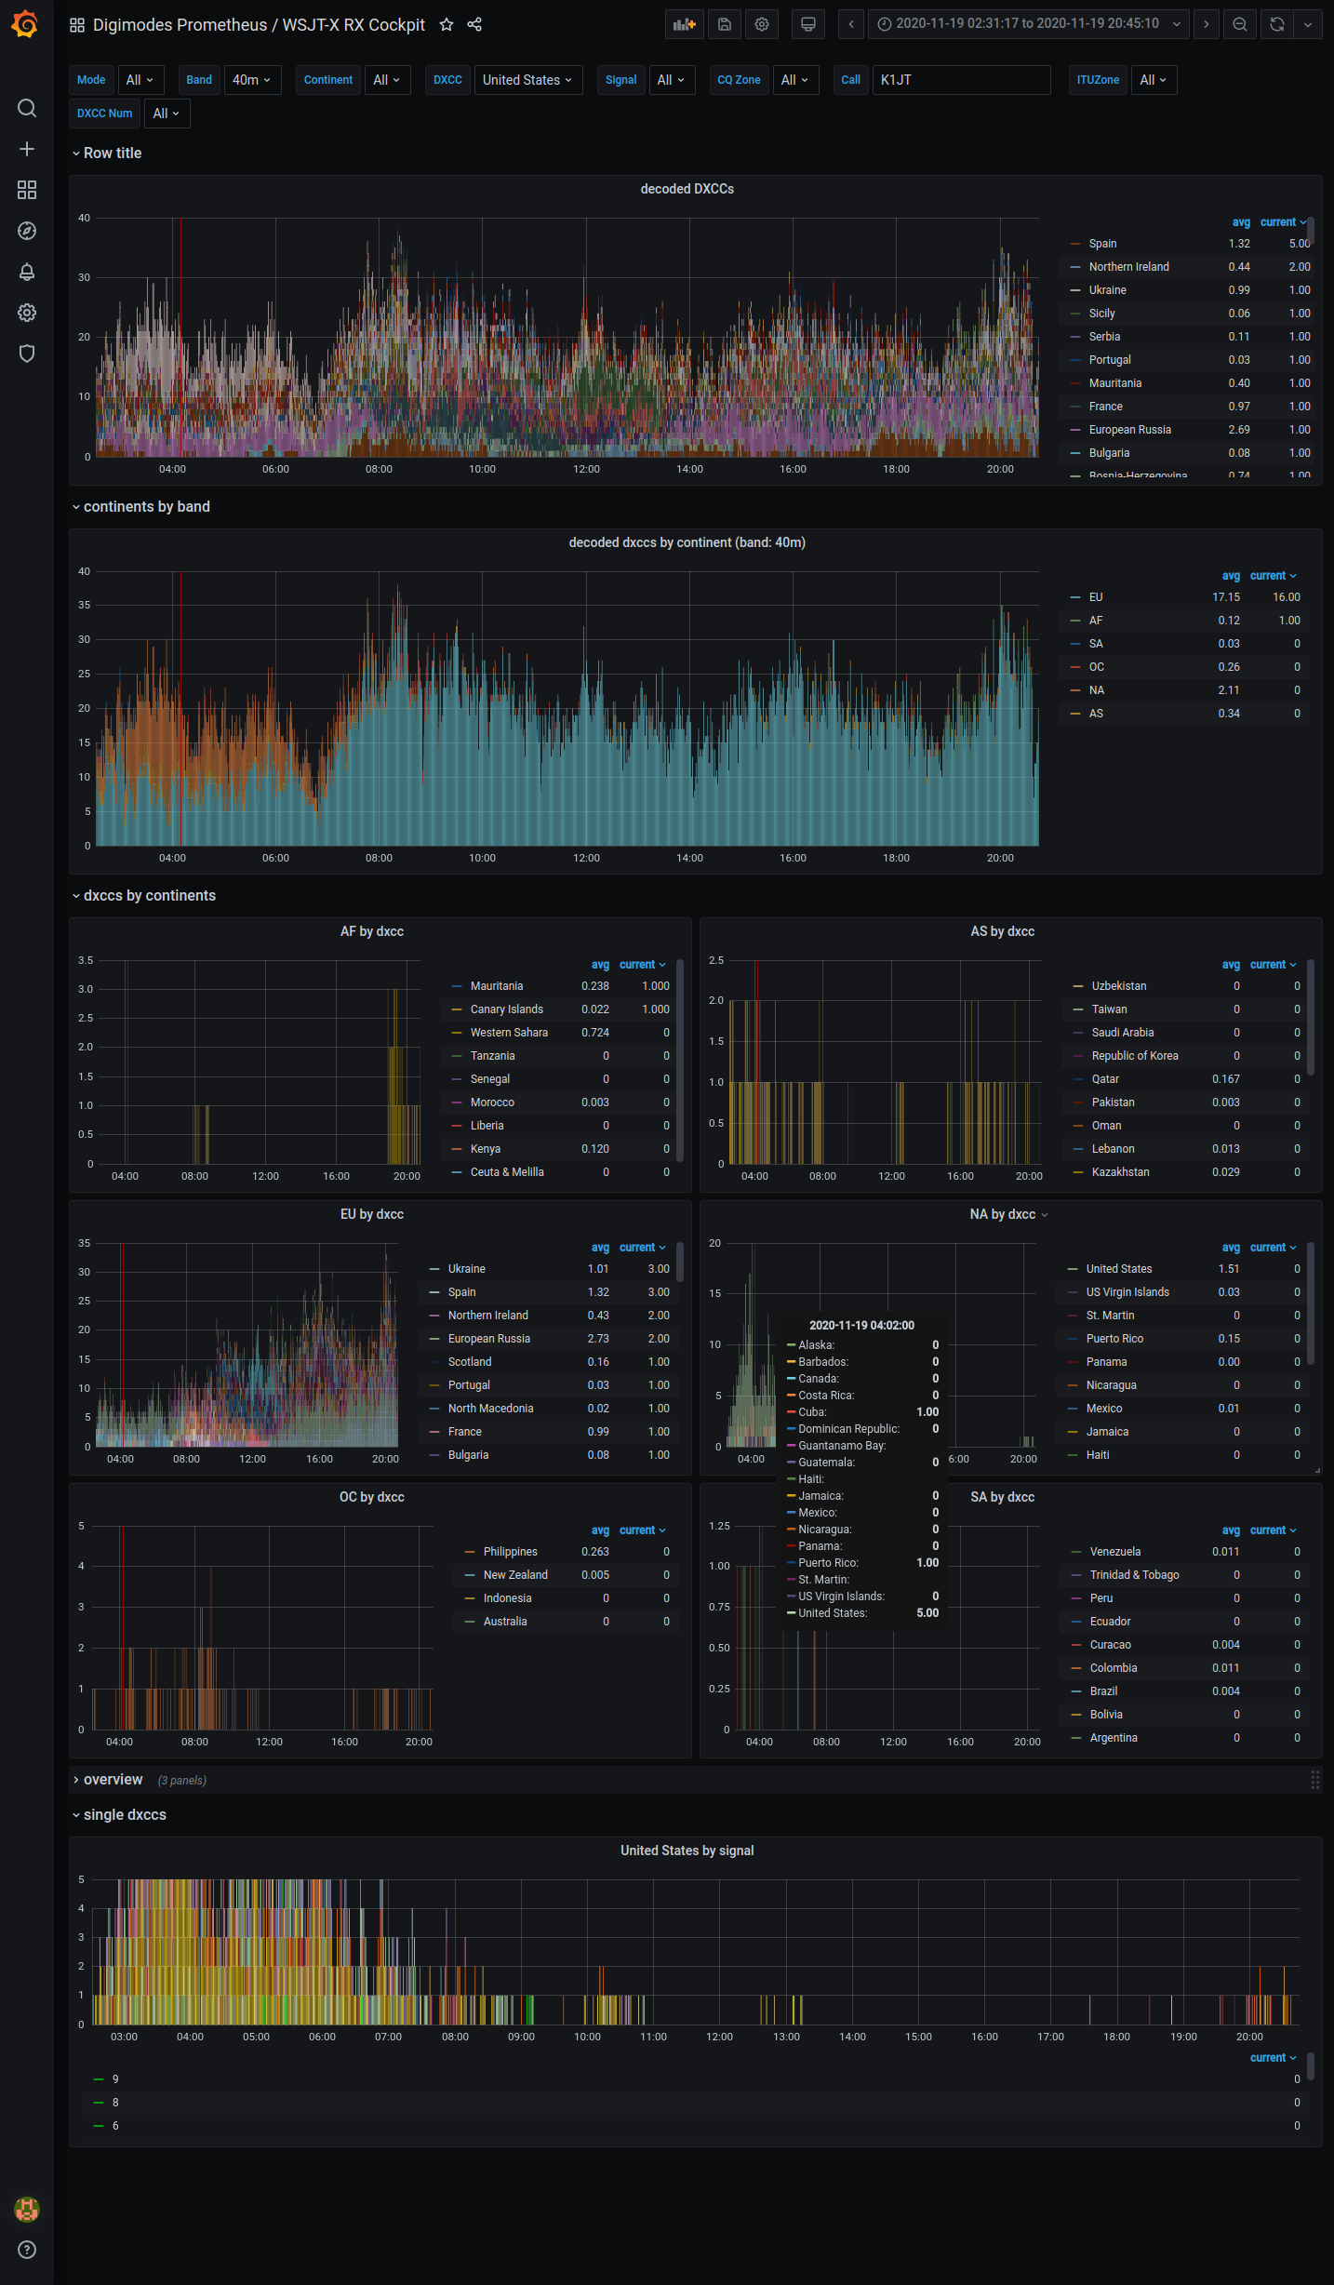The image size is (1334, 2285).
Task: Collapse the 'Row title' row
Action: pyautogui.click(x=108, y=153)
